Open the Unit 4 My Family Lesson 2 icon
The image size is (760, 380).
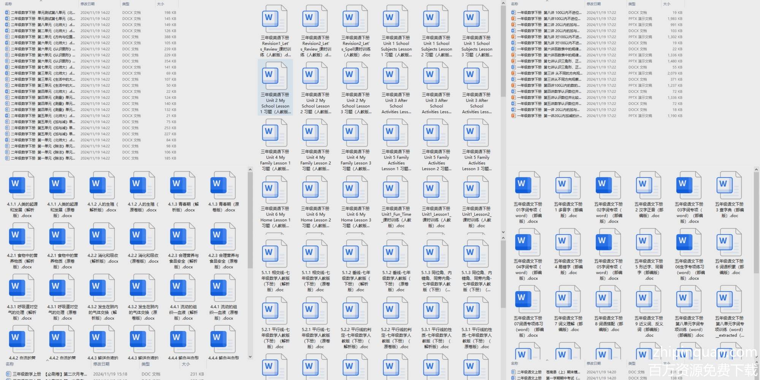coord(315,133)
